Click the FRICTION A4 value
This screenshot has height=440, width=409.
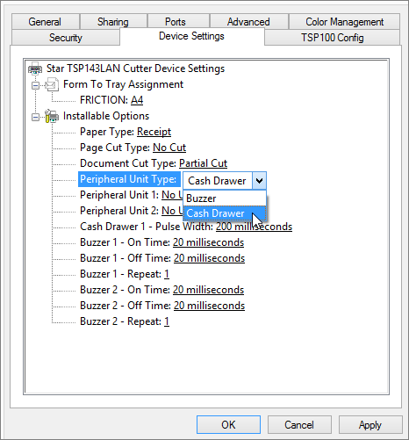(x=137, y=100)
